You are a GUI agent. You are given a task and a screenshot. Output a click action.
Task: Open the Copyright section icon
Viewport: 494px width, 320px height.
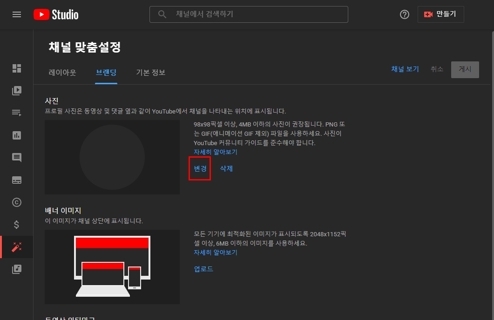[17, 202]
